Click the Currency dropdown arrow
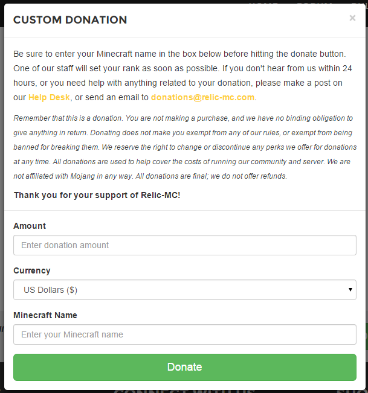The height and width of the screenshot is (393, 368). point(350,290)
